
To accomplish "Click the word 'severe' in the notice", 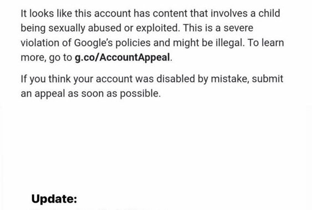I will 238,28.
